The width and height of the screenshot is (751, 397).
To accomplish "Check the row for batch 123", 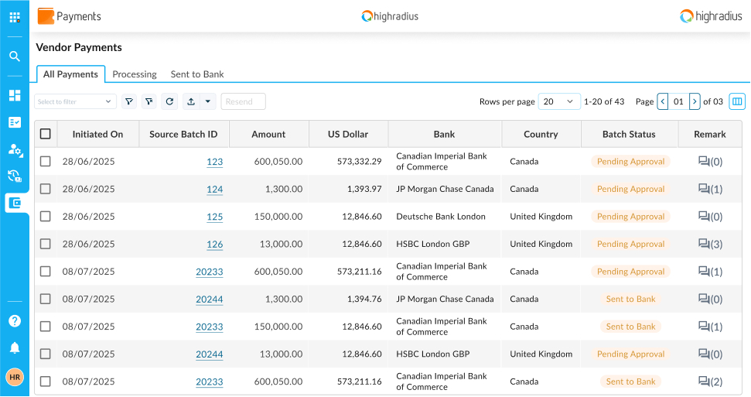I will click(46, 162).
